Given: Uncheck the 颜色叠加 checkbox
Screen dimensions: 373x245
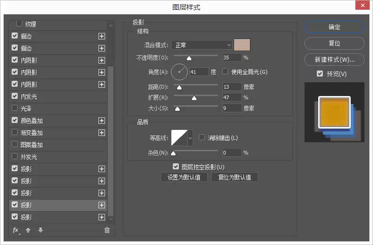Looking at the screenshot, I should tap(14, 120).
